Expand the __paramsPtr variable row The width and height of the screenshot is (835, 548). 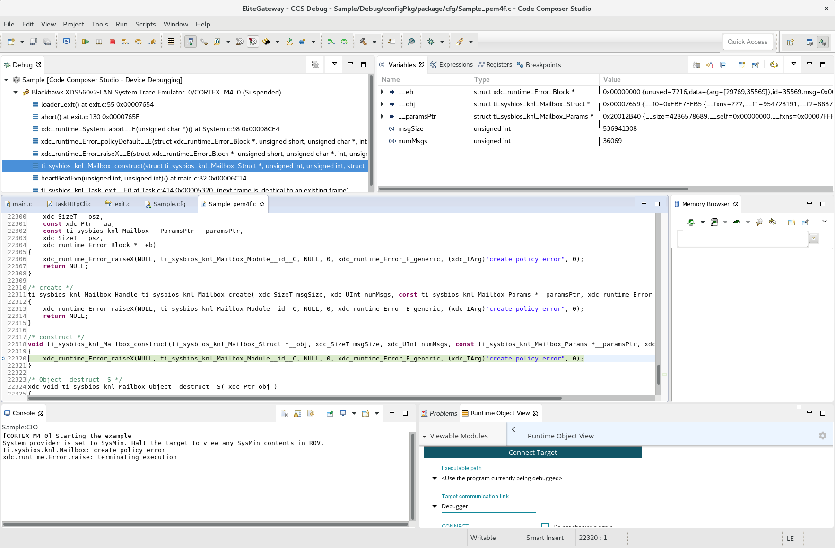(383, 116)
